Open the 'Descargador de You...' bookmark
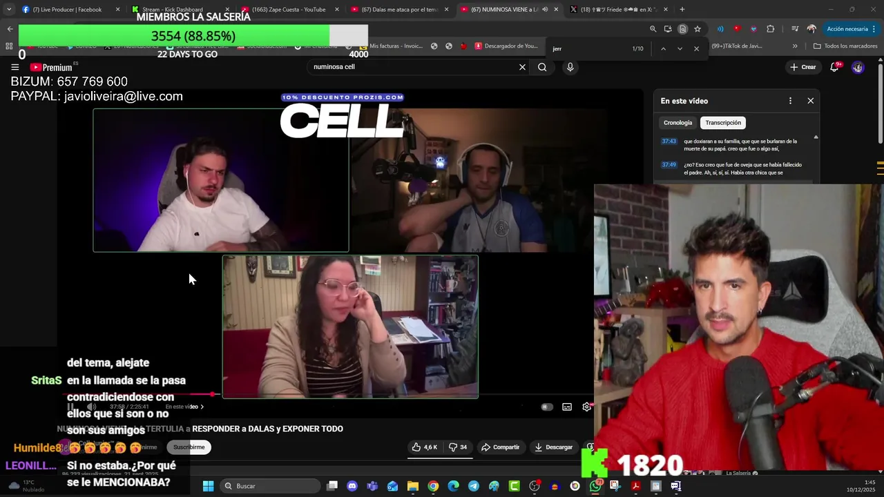 pyautogui.click(x=506, y=46)
